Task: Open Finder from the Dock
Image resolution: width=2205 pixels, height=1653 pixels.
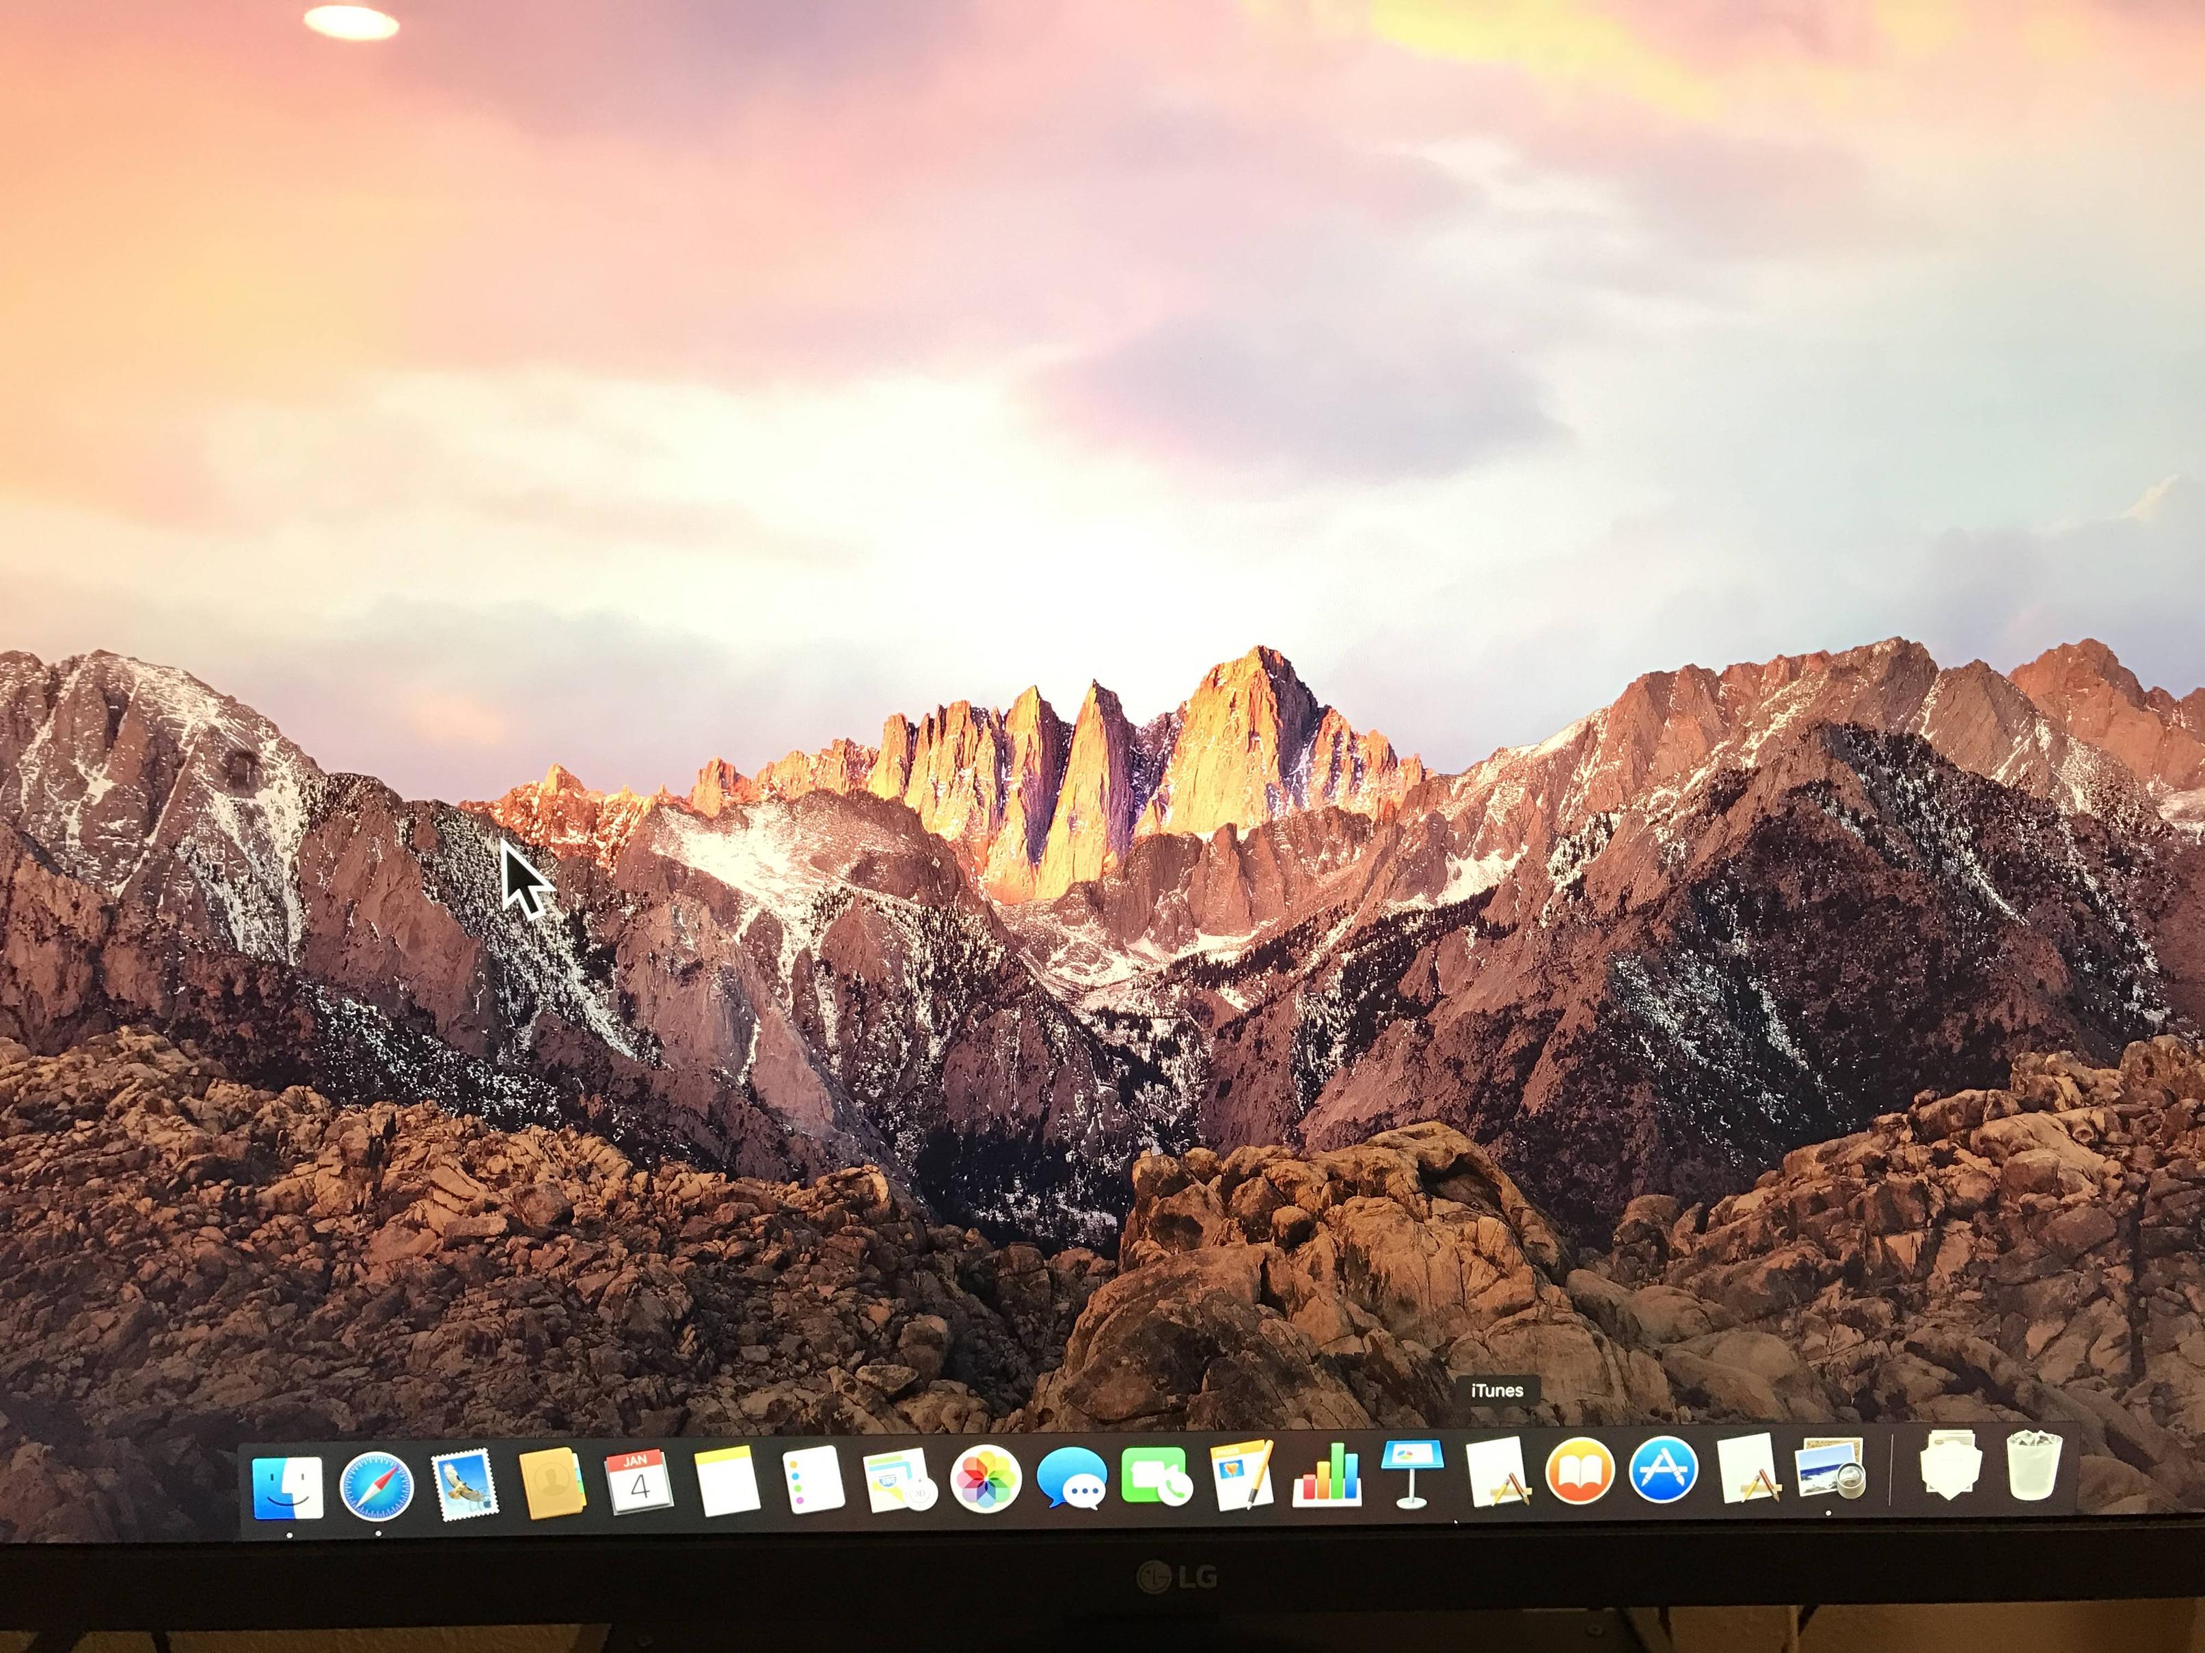Action: pos(287,1488)
